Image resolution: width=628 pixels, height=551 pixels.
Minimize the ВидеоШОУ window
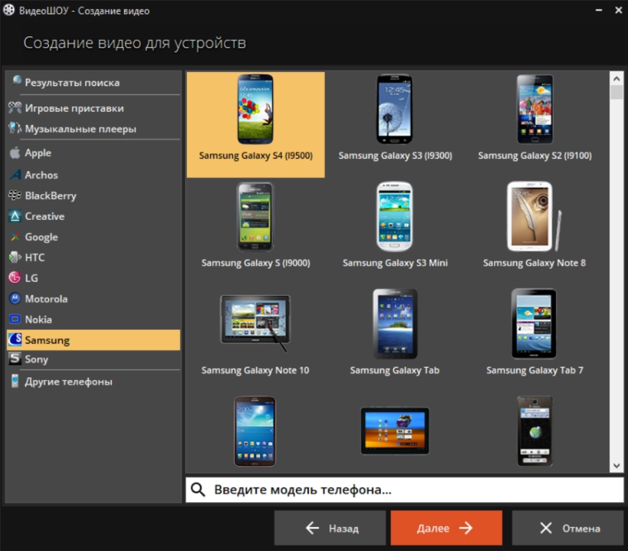(x=599, y=10)
